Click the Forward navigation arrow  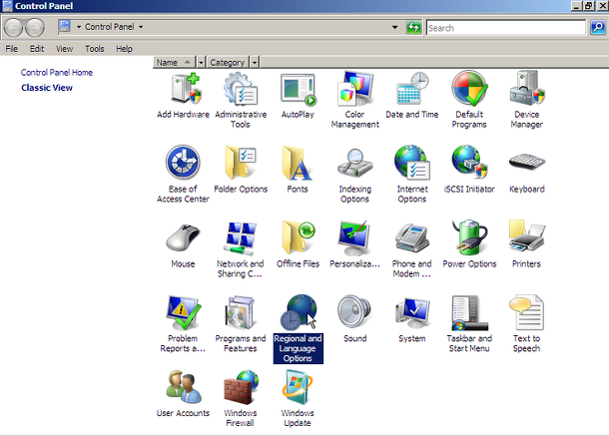click(35, 28)
